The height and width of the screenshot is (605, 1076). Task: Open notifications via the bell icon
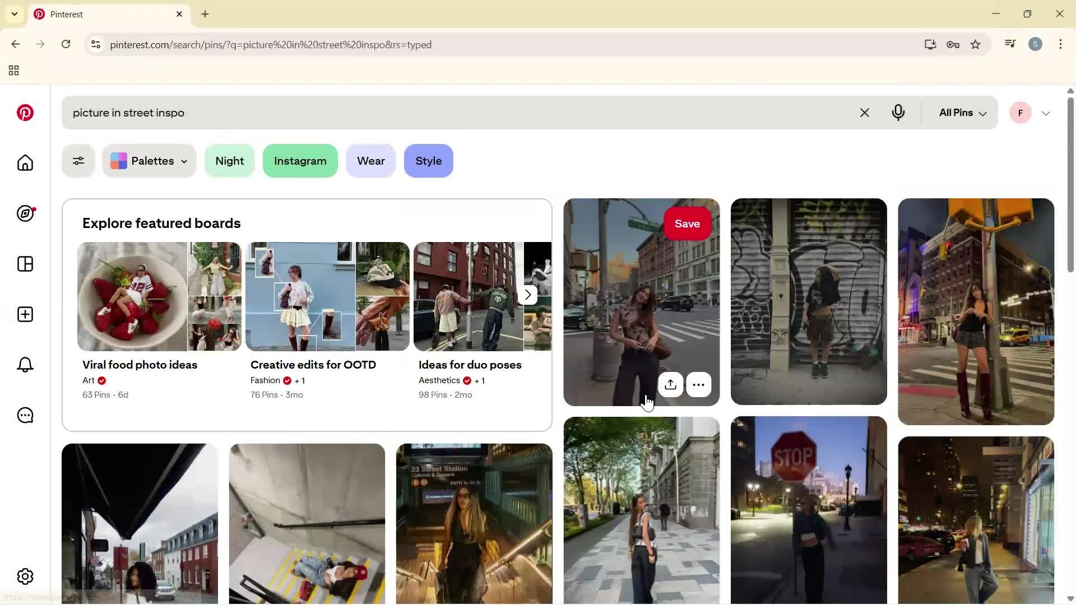tap(25, 365)
